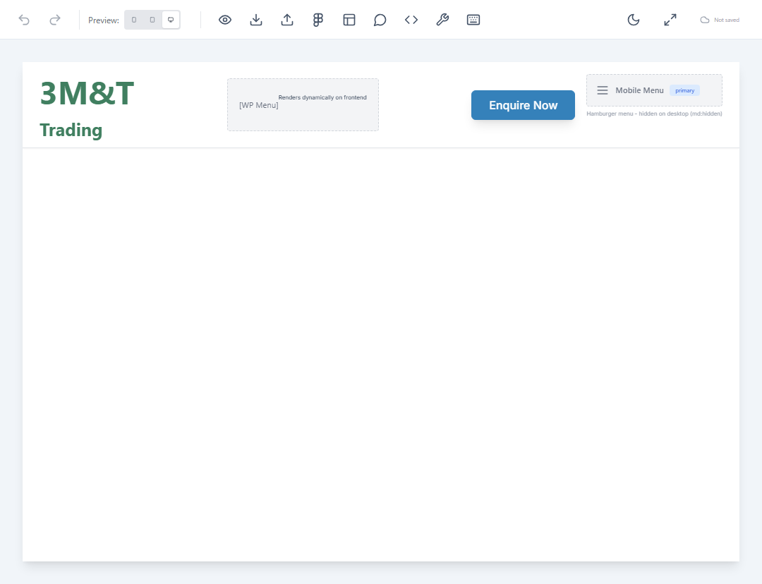Select the Trading heading text

tap(71, 130)
